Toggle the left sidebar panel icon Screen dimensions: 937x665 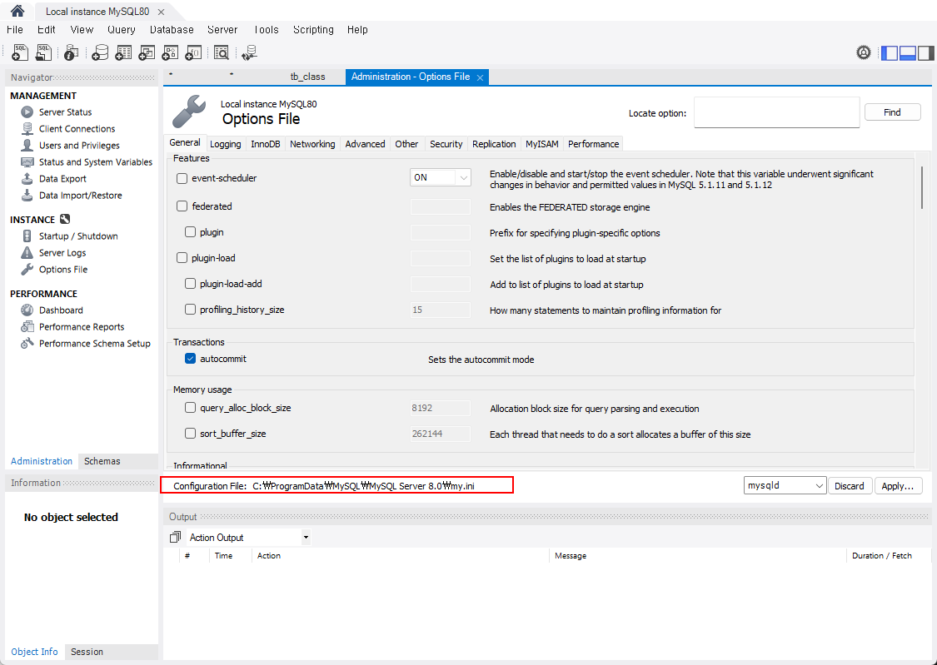tap(890, 52)
